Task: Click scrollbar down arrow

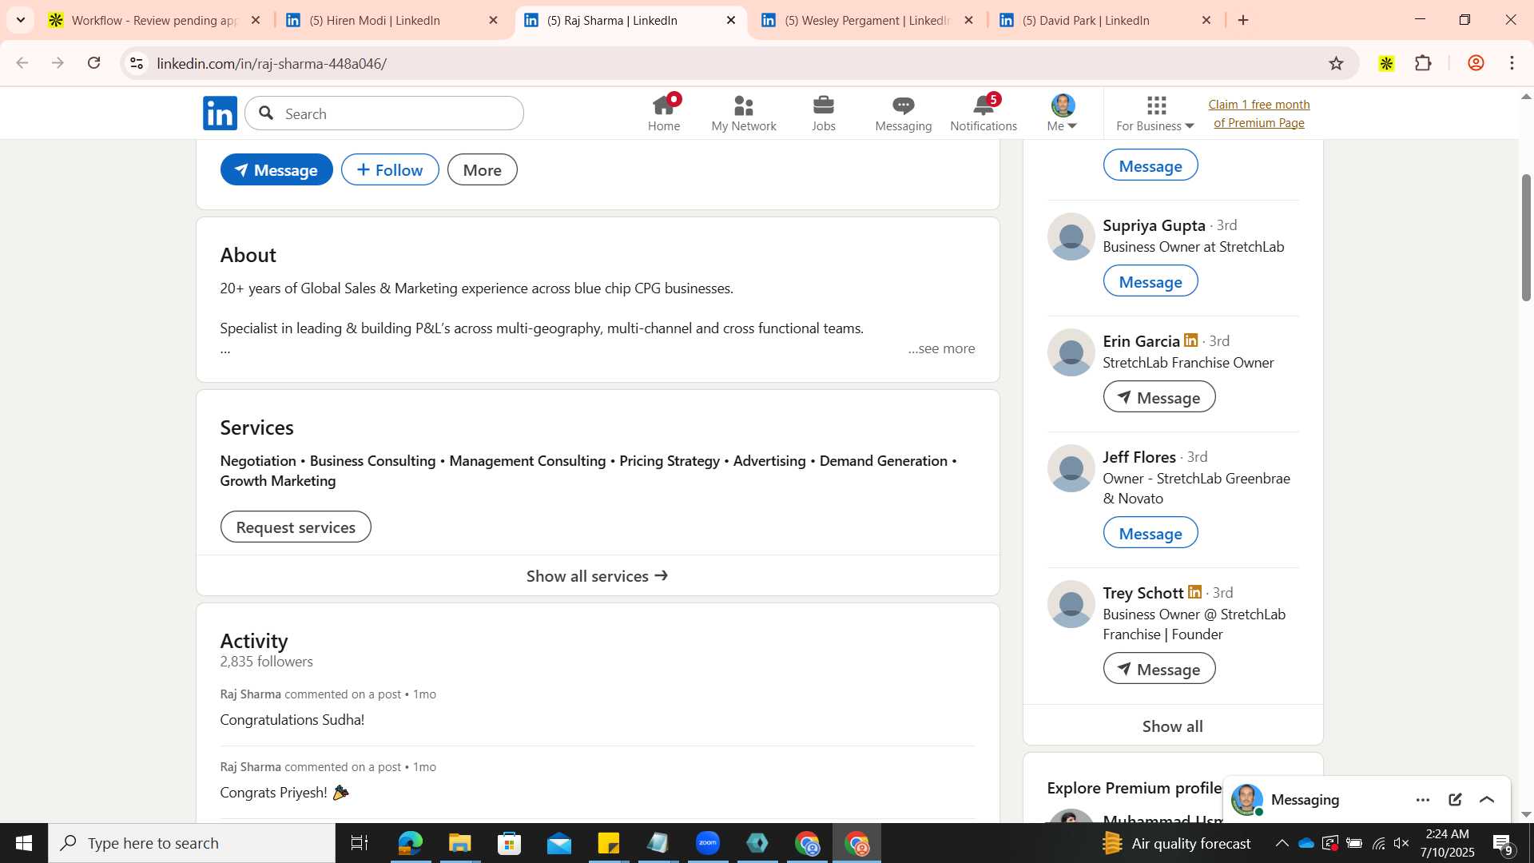Action: [x=1525, y=815]
